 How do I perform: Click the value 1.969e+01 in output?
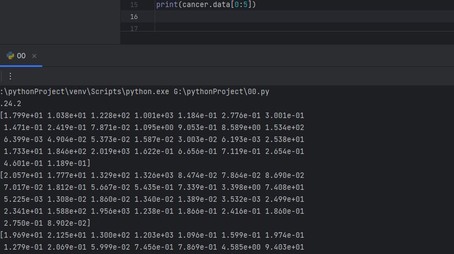pos(23,235)
